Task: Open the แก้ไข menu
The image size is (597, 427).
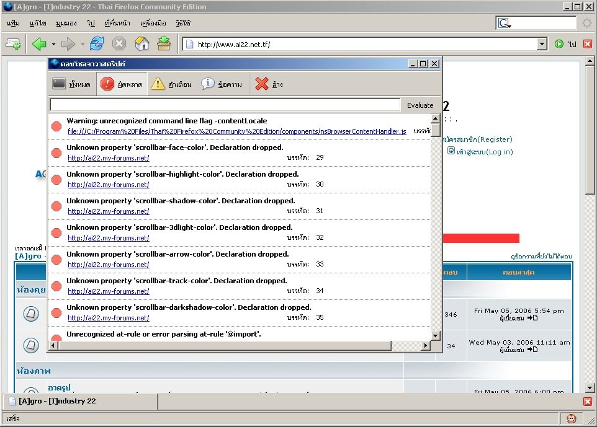Action: click(x=38, y=23)
